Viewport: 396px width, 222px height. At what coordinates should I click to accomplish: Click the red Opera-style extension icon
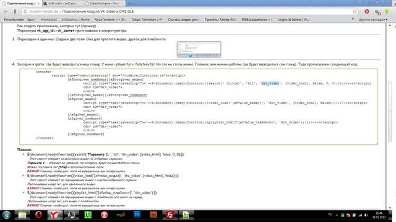[x=367, y=11]
